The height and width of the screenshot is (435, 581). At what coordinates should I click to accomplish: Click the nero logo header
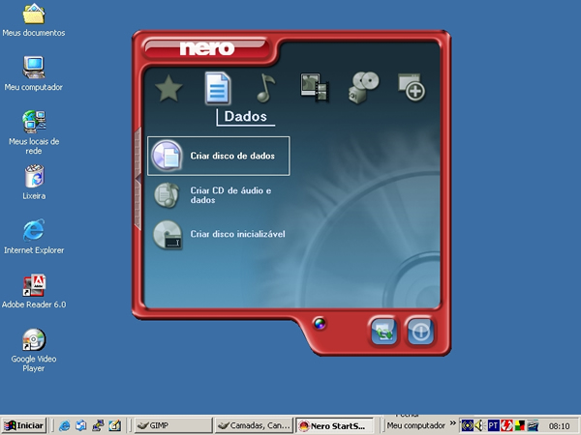[207, 48]
